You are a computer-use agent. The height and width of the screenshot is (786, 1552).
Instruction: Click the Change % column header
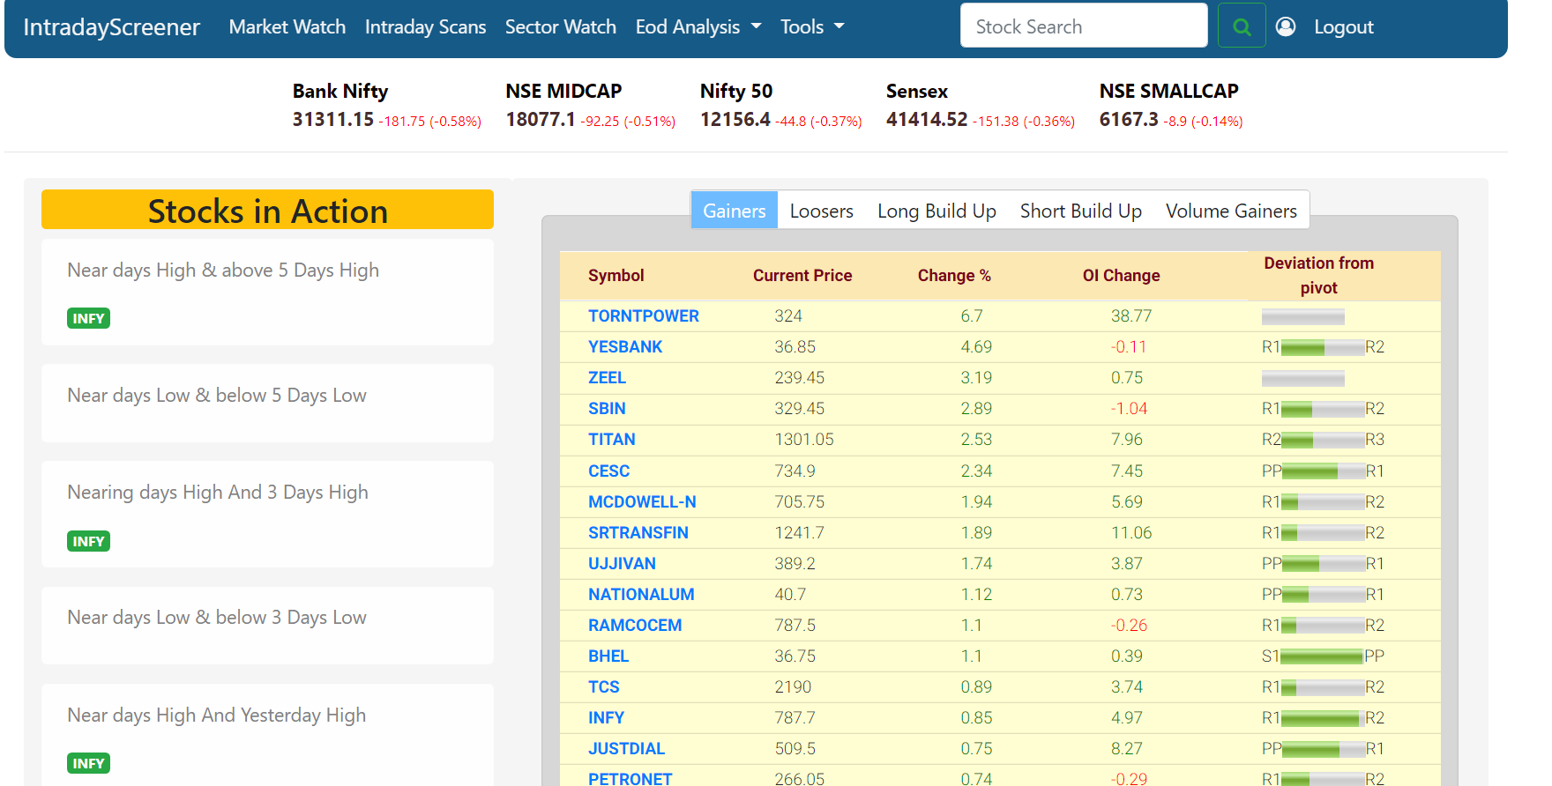(954, 275)
